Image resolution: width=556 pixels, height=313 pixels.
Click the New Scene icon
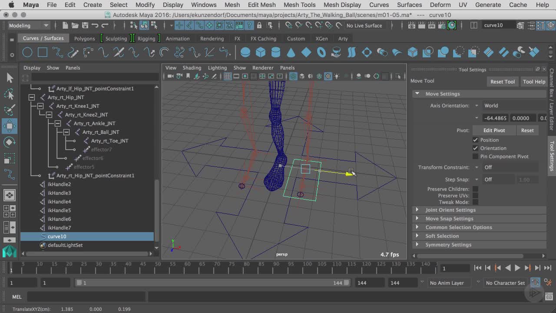click(x=65, y=25)
